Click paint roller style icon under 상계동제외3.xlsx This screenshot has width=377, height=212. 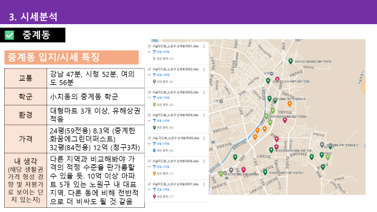[x=154, y=98]
